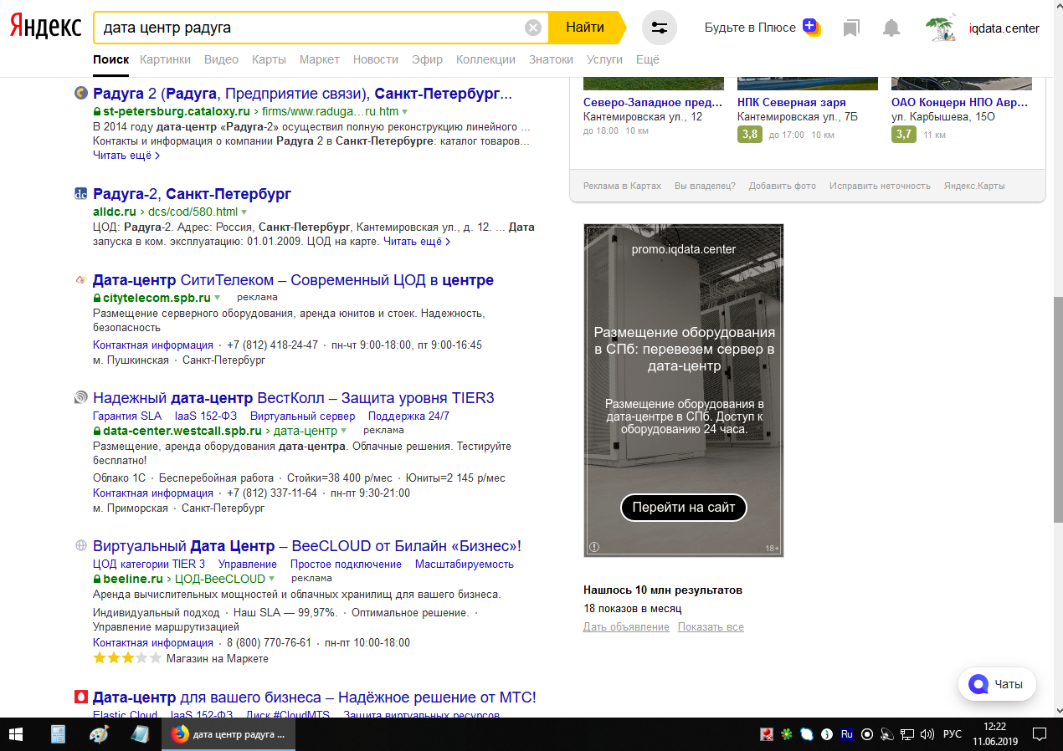
Task: Click MTS red favicon
Action: point(81,697)
